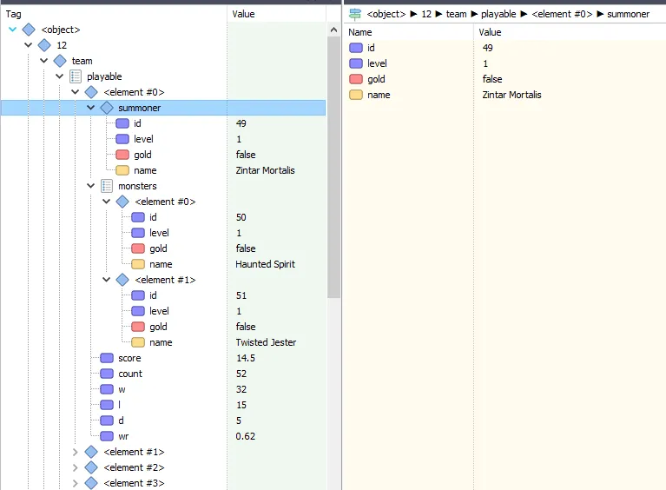Collapse the summoner node

pos(91,108)
